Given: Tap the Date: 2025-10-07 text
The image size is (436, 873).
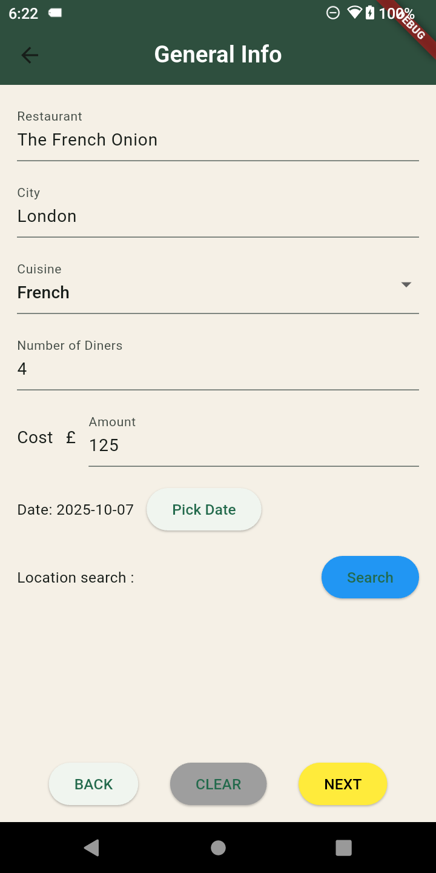Looking at the screenshot, I should pos(76,509).
